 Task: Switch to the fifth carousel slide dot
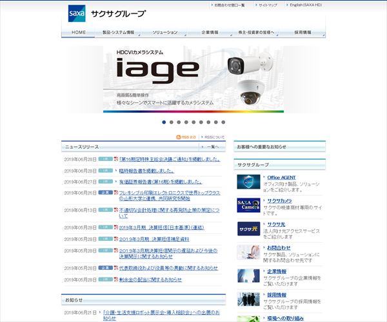pos(193,122)
